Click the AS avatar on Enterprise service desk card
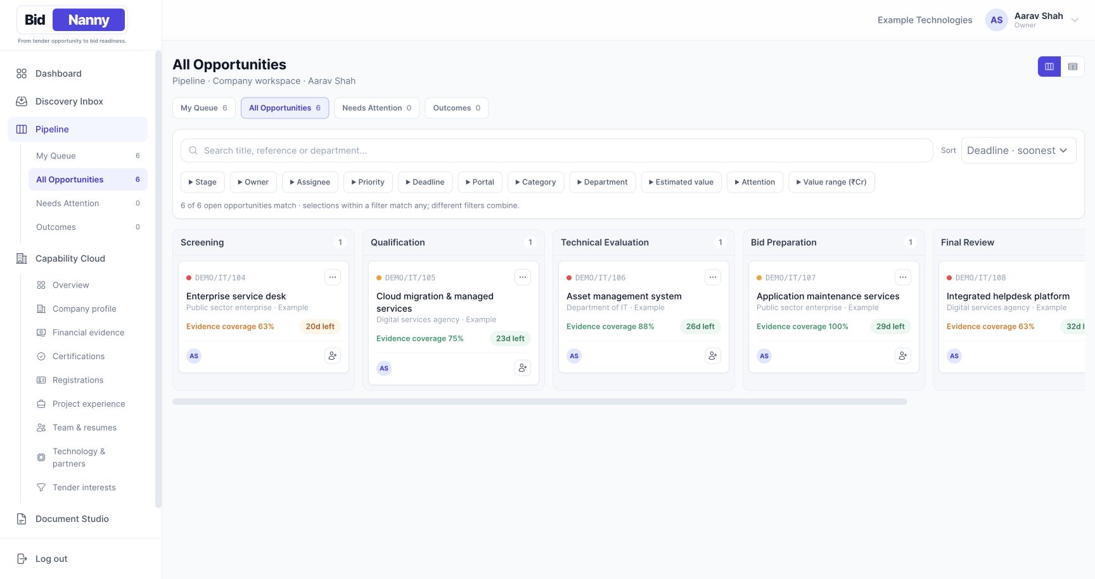1095x579 pixels. 194,356
